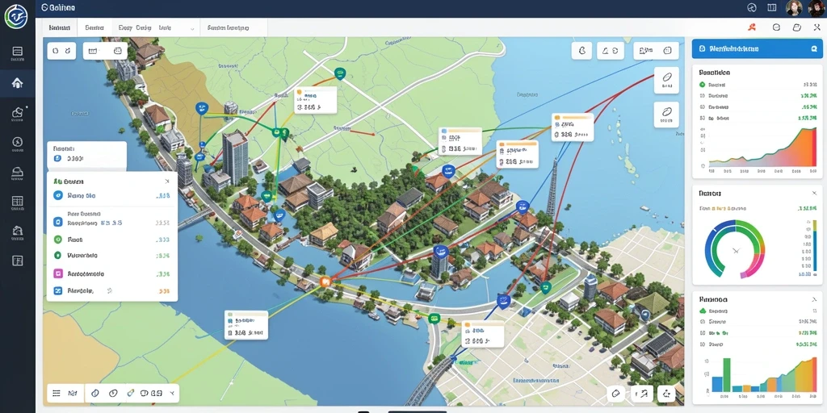827x413 pixels.
Task: Click the hamburger menu icon in bottom map toolbar
Action: tap(57, 393)
